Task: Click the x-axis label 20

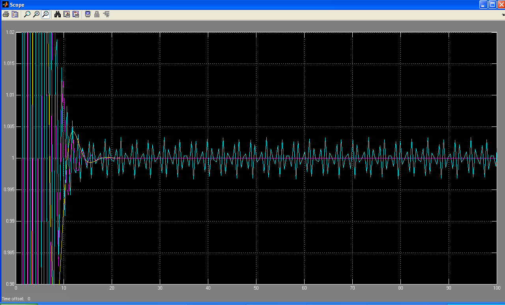Action: click(112, 288)
